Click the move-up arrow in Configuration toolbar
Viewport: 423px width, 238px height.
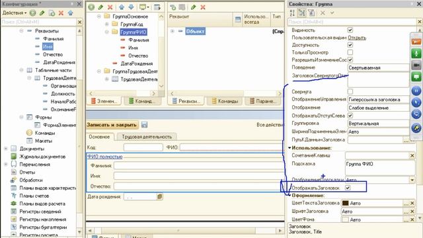pyautogui.click(x=71, y=13)
